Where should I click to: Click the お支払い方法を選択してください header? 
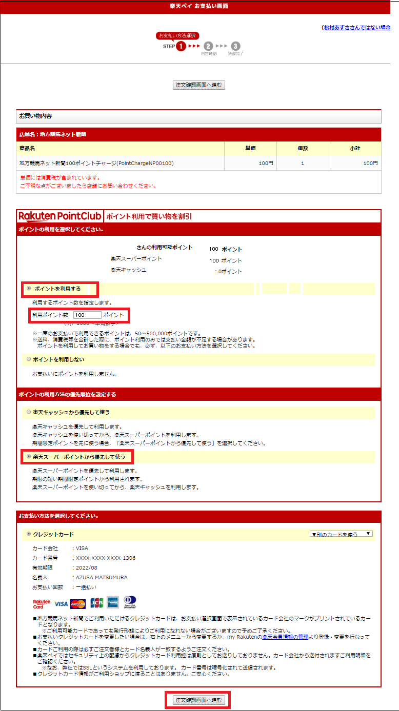click(x=199, y=516)
